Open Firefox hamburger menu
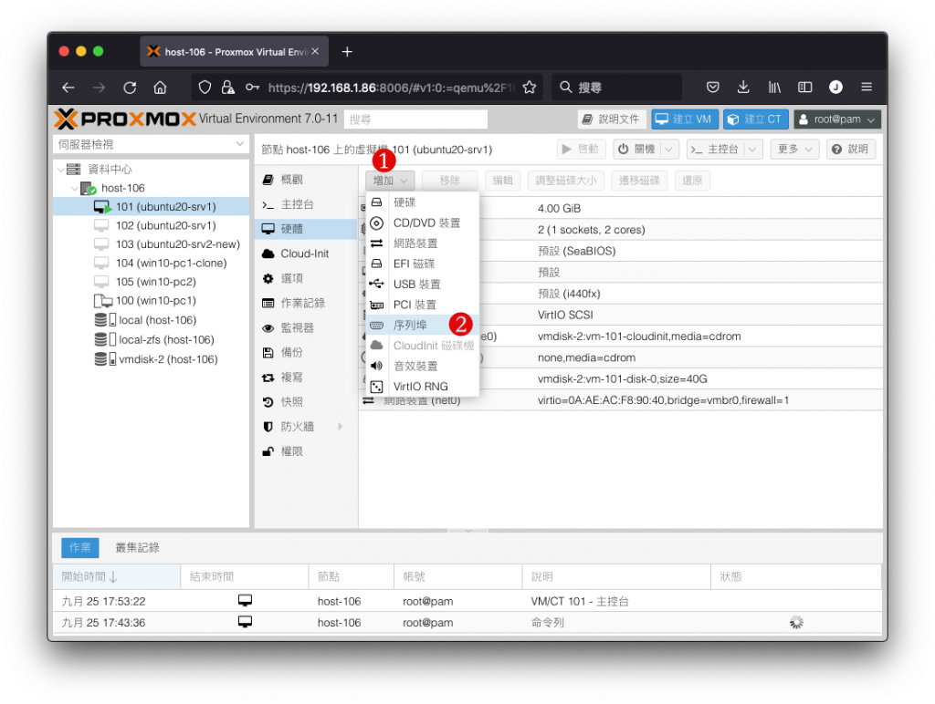 tap(867, 88)
